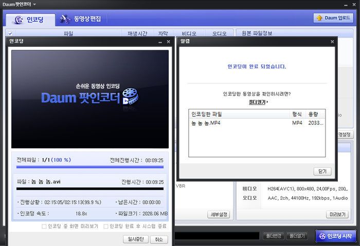The image size is (360, 246).
Task: Open the Daum 팟인코더 title dropdown arrow
Action: tap(34, 4)
